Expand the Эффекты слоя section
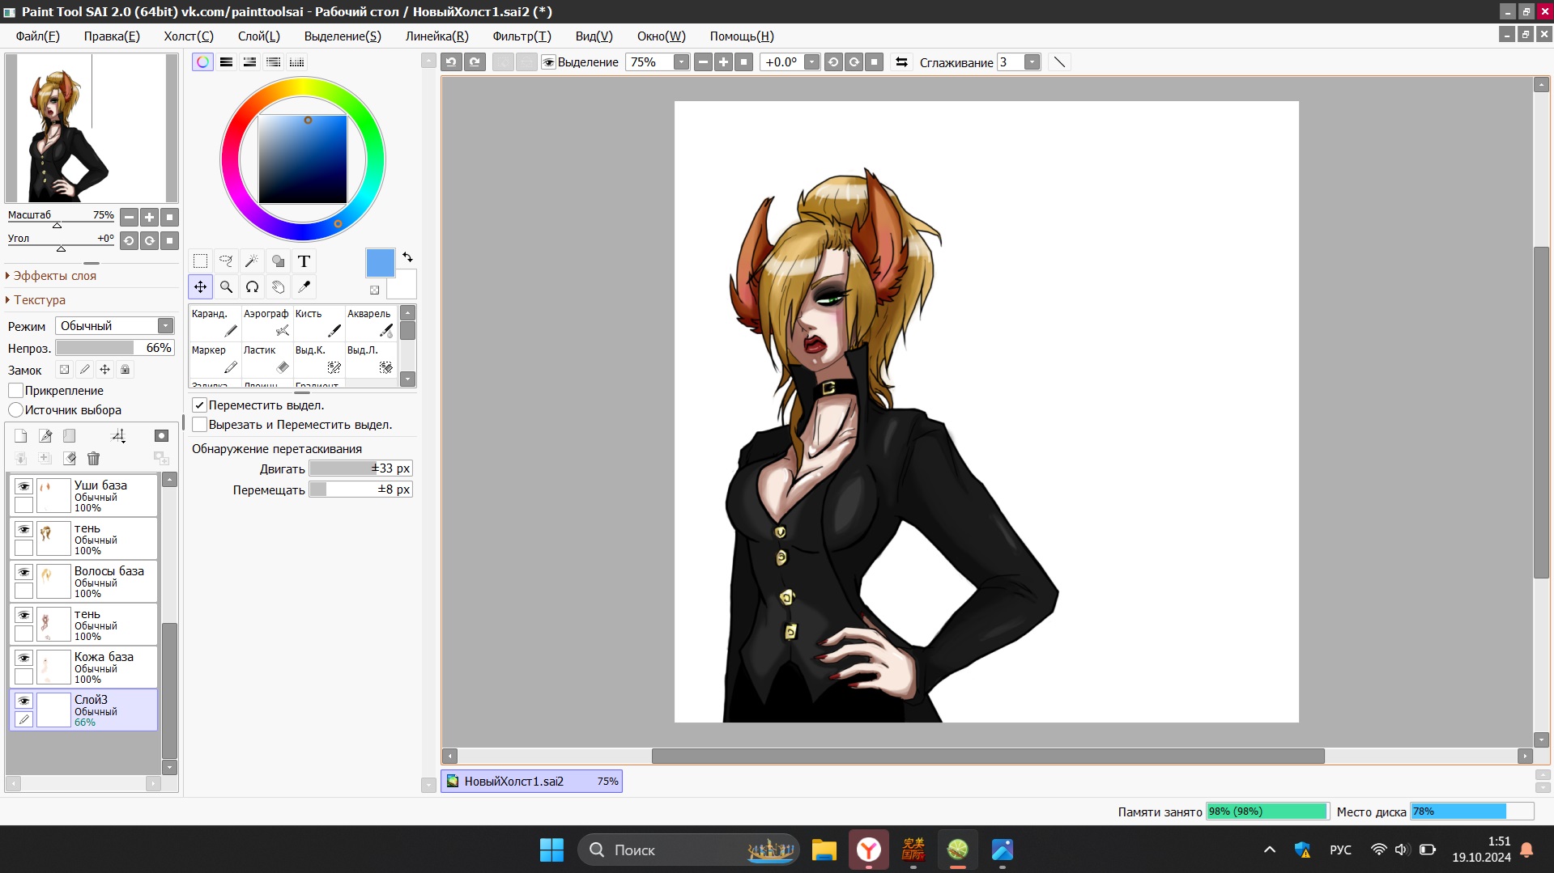Viewport: 1554px width, 873px height. click(x=53, y=276)
